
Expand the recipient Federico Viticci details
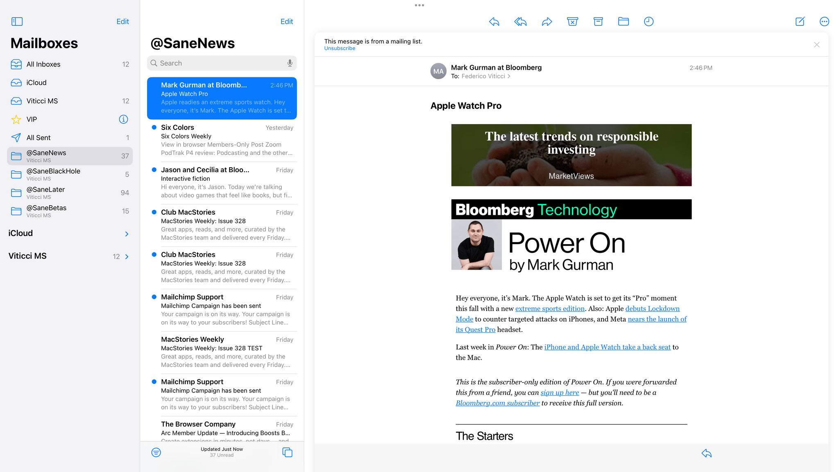[x=486, y=76]
